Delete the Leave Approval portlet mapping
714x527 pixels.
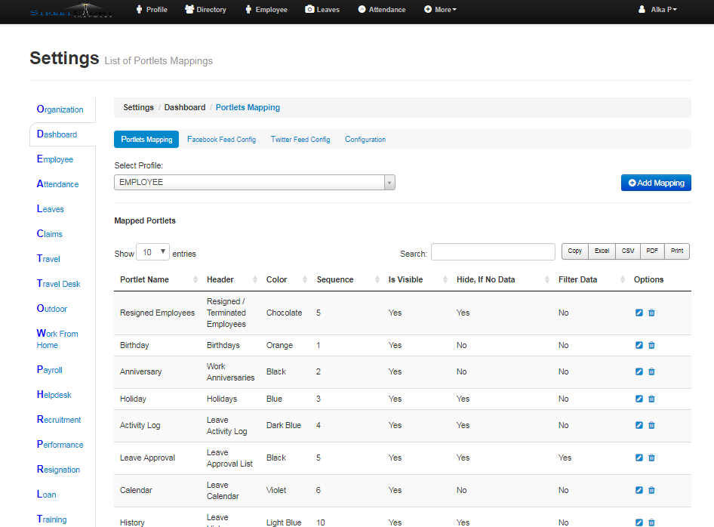point(651,458)
